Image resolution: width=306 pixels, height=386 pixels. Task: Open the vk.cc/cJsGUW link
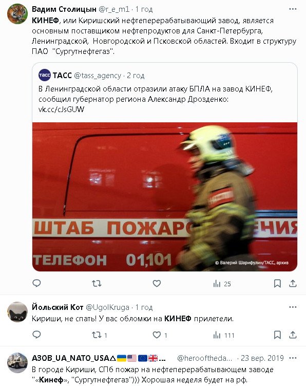click(x=61, y=109)
